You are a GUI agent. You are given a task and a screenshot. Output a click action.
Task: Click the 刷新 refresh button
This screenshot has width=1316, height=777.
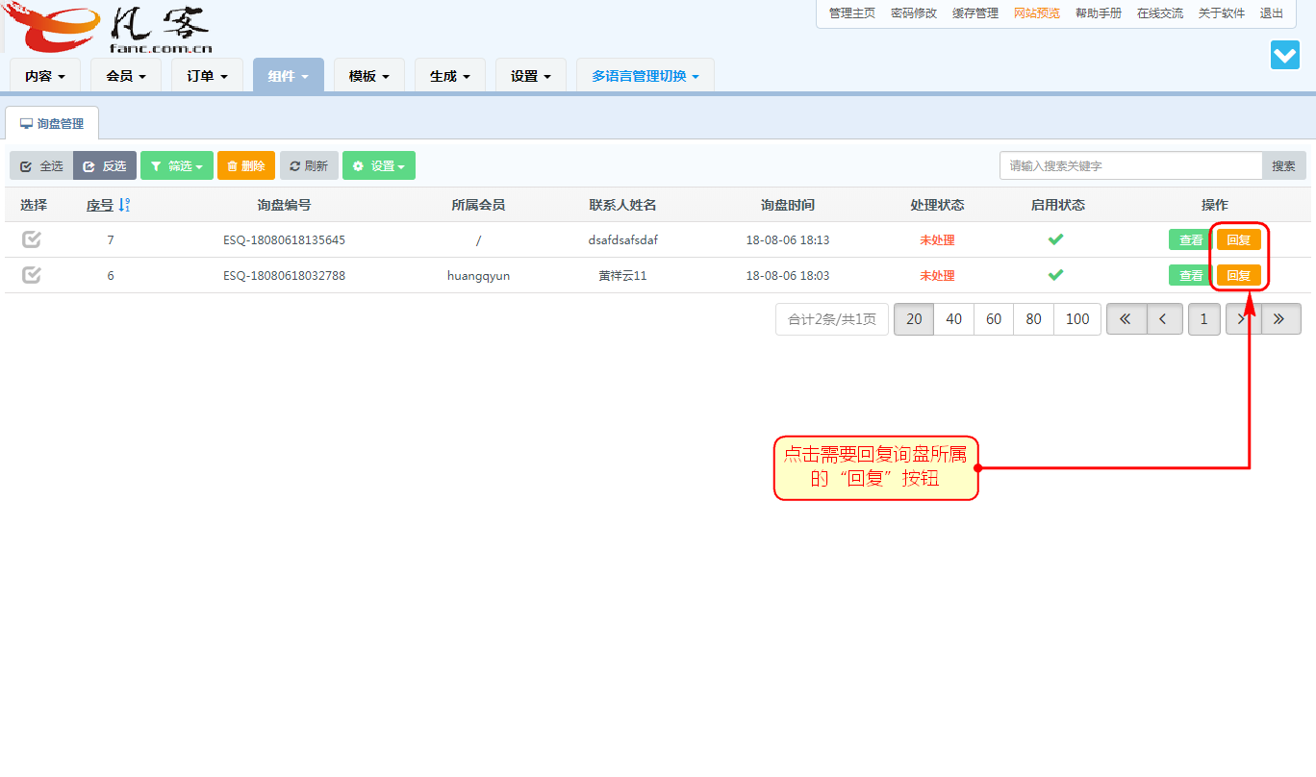click(308, 165)
